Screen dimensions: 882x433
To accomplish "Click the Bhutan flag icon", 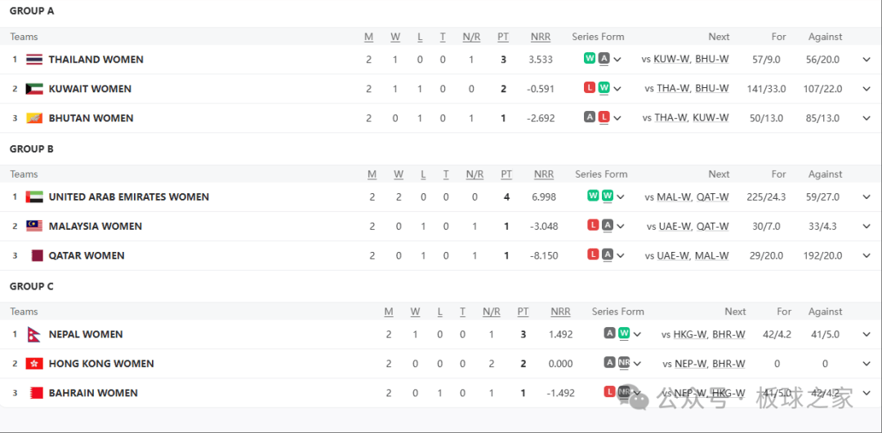I will 34,118.
